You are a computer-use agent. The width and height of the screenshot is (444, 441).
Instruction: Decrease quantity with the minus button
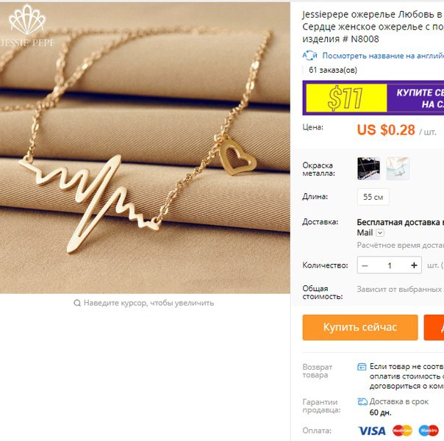[365, 265]
